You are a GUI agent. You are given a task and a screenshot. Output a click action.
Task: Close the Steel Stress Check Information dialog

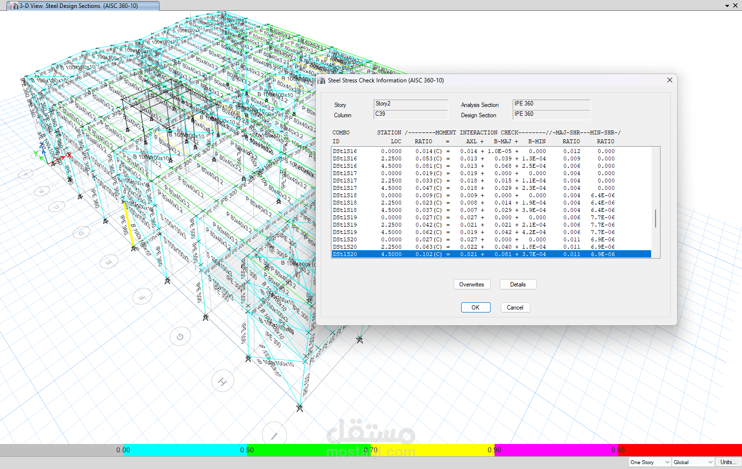coord(670,80)
